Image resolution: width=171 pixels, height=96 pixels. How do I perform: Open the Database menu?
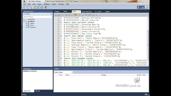coord(46,4)
